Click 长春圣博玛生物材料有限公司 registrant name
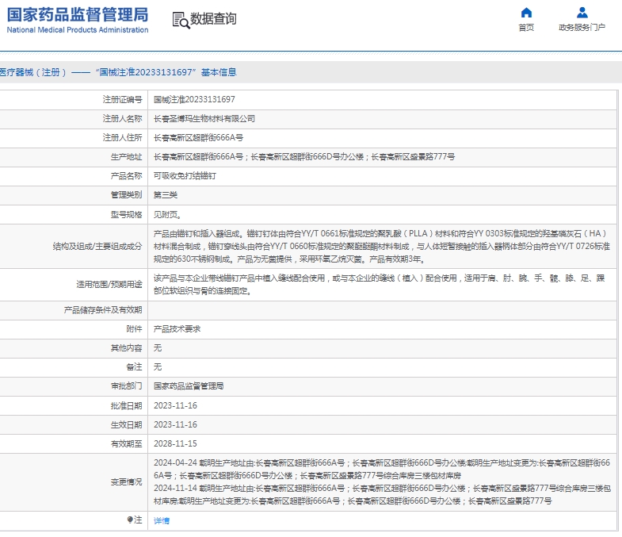Image resolution: width=622 pixels, height=537 pixels. coord(204,119)
